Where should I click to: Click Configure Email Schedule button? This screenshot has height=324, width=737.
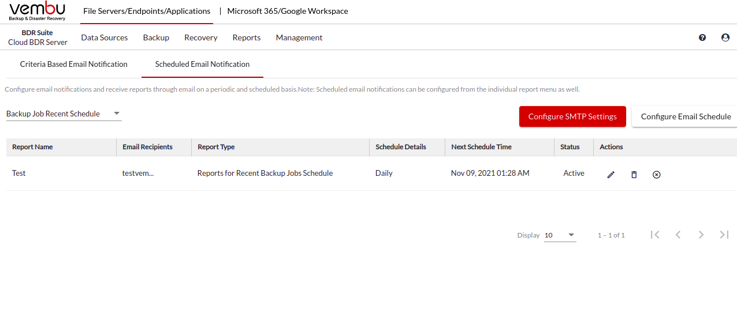pos(686,116)
